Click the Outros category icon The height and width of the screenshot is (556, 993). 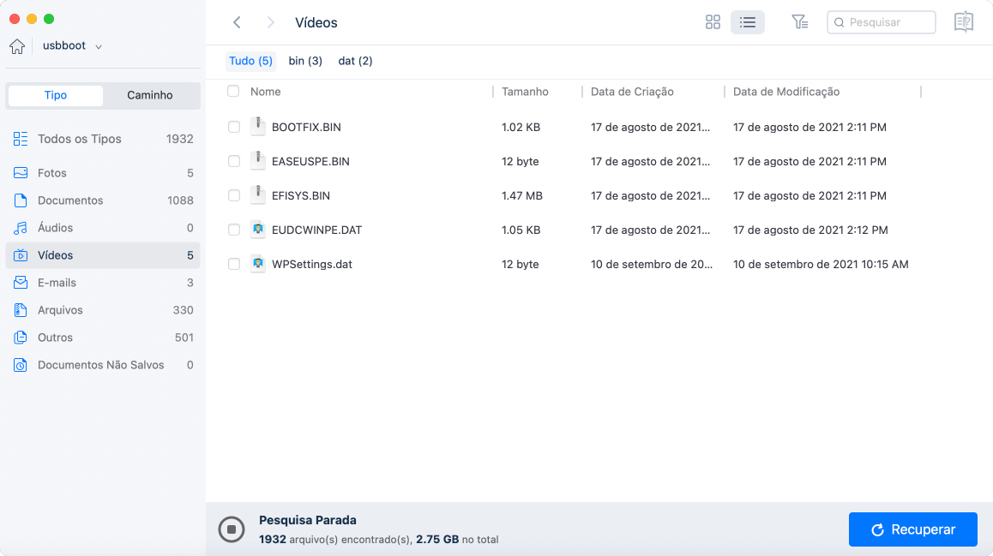[x=21, y=338]
